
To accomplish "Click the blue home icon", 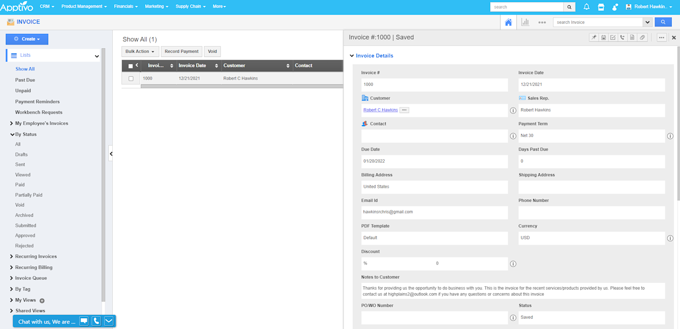I will tap(508, 22).
